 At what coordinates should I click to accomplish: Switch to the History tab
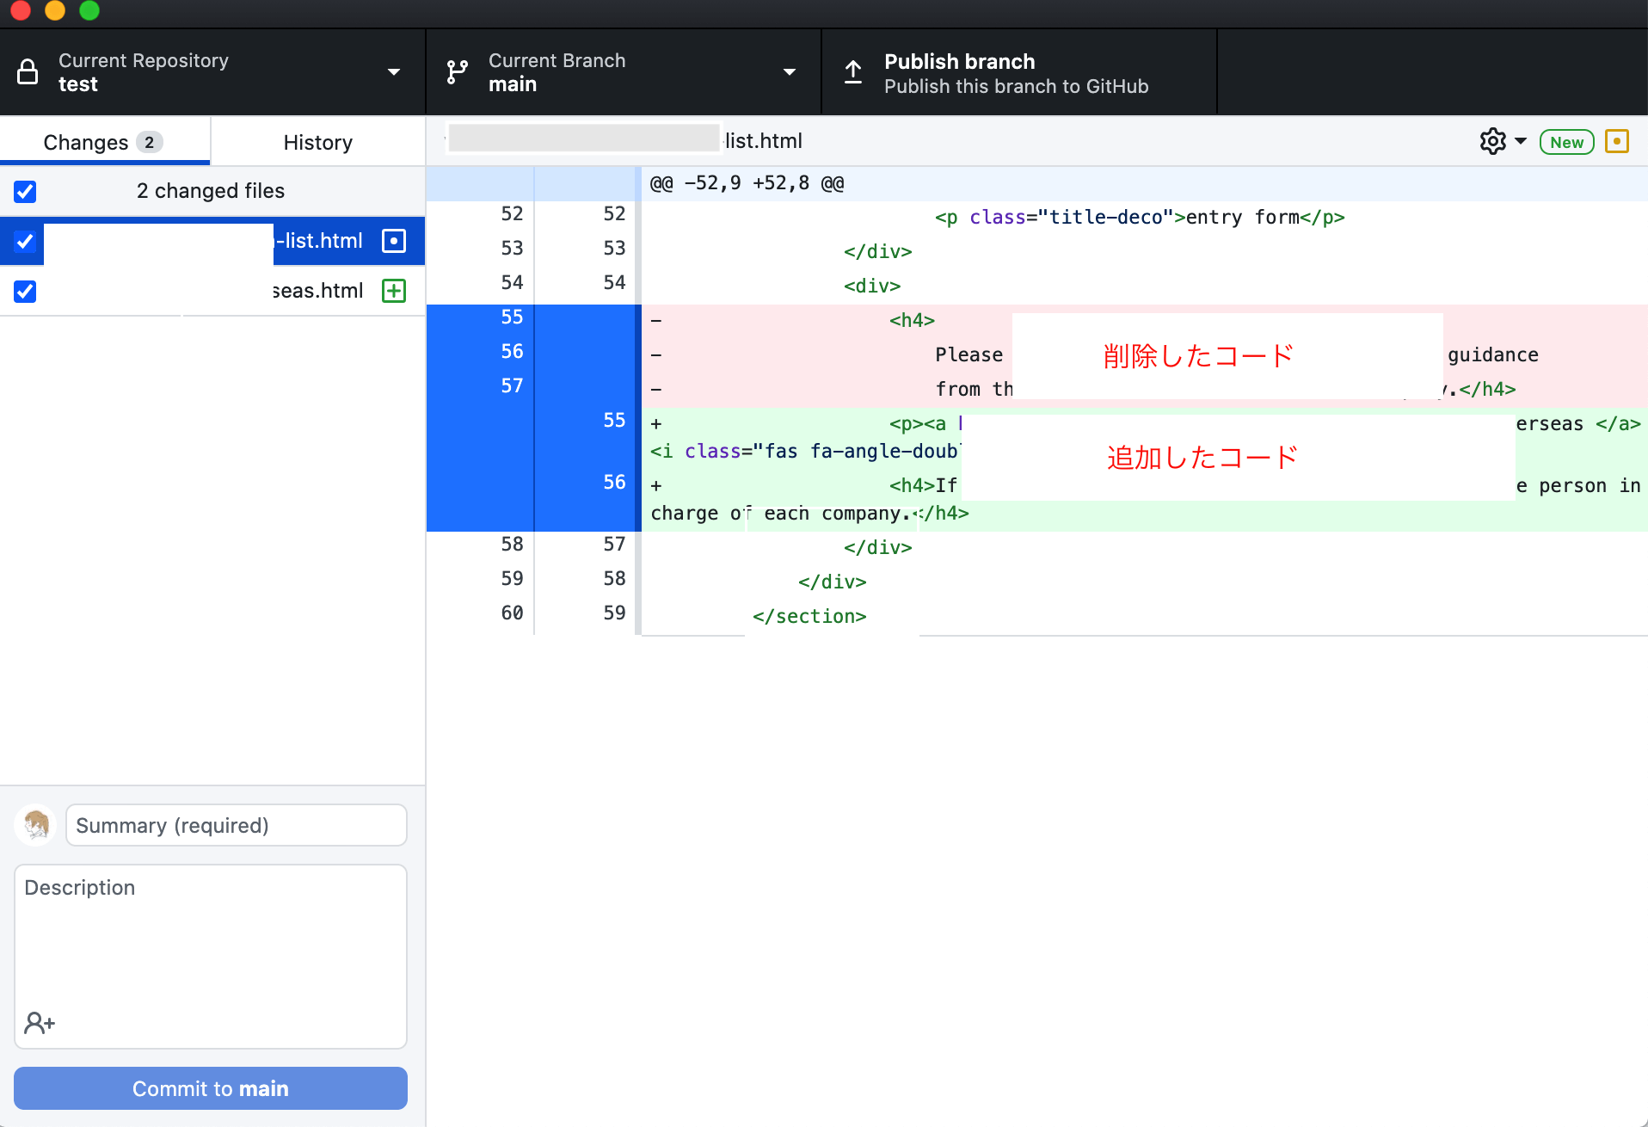pos(317,142)
